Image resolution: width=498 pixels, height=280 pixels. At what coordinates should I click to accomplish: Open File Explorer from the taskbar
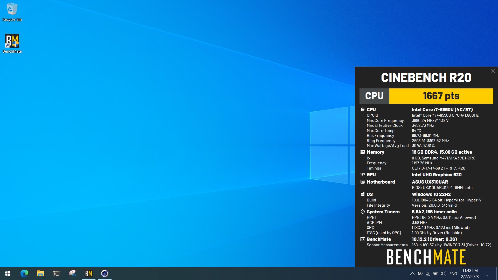(40, 274)
